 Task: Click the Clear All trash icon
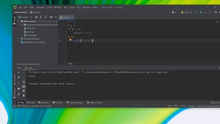coord(24,95)
